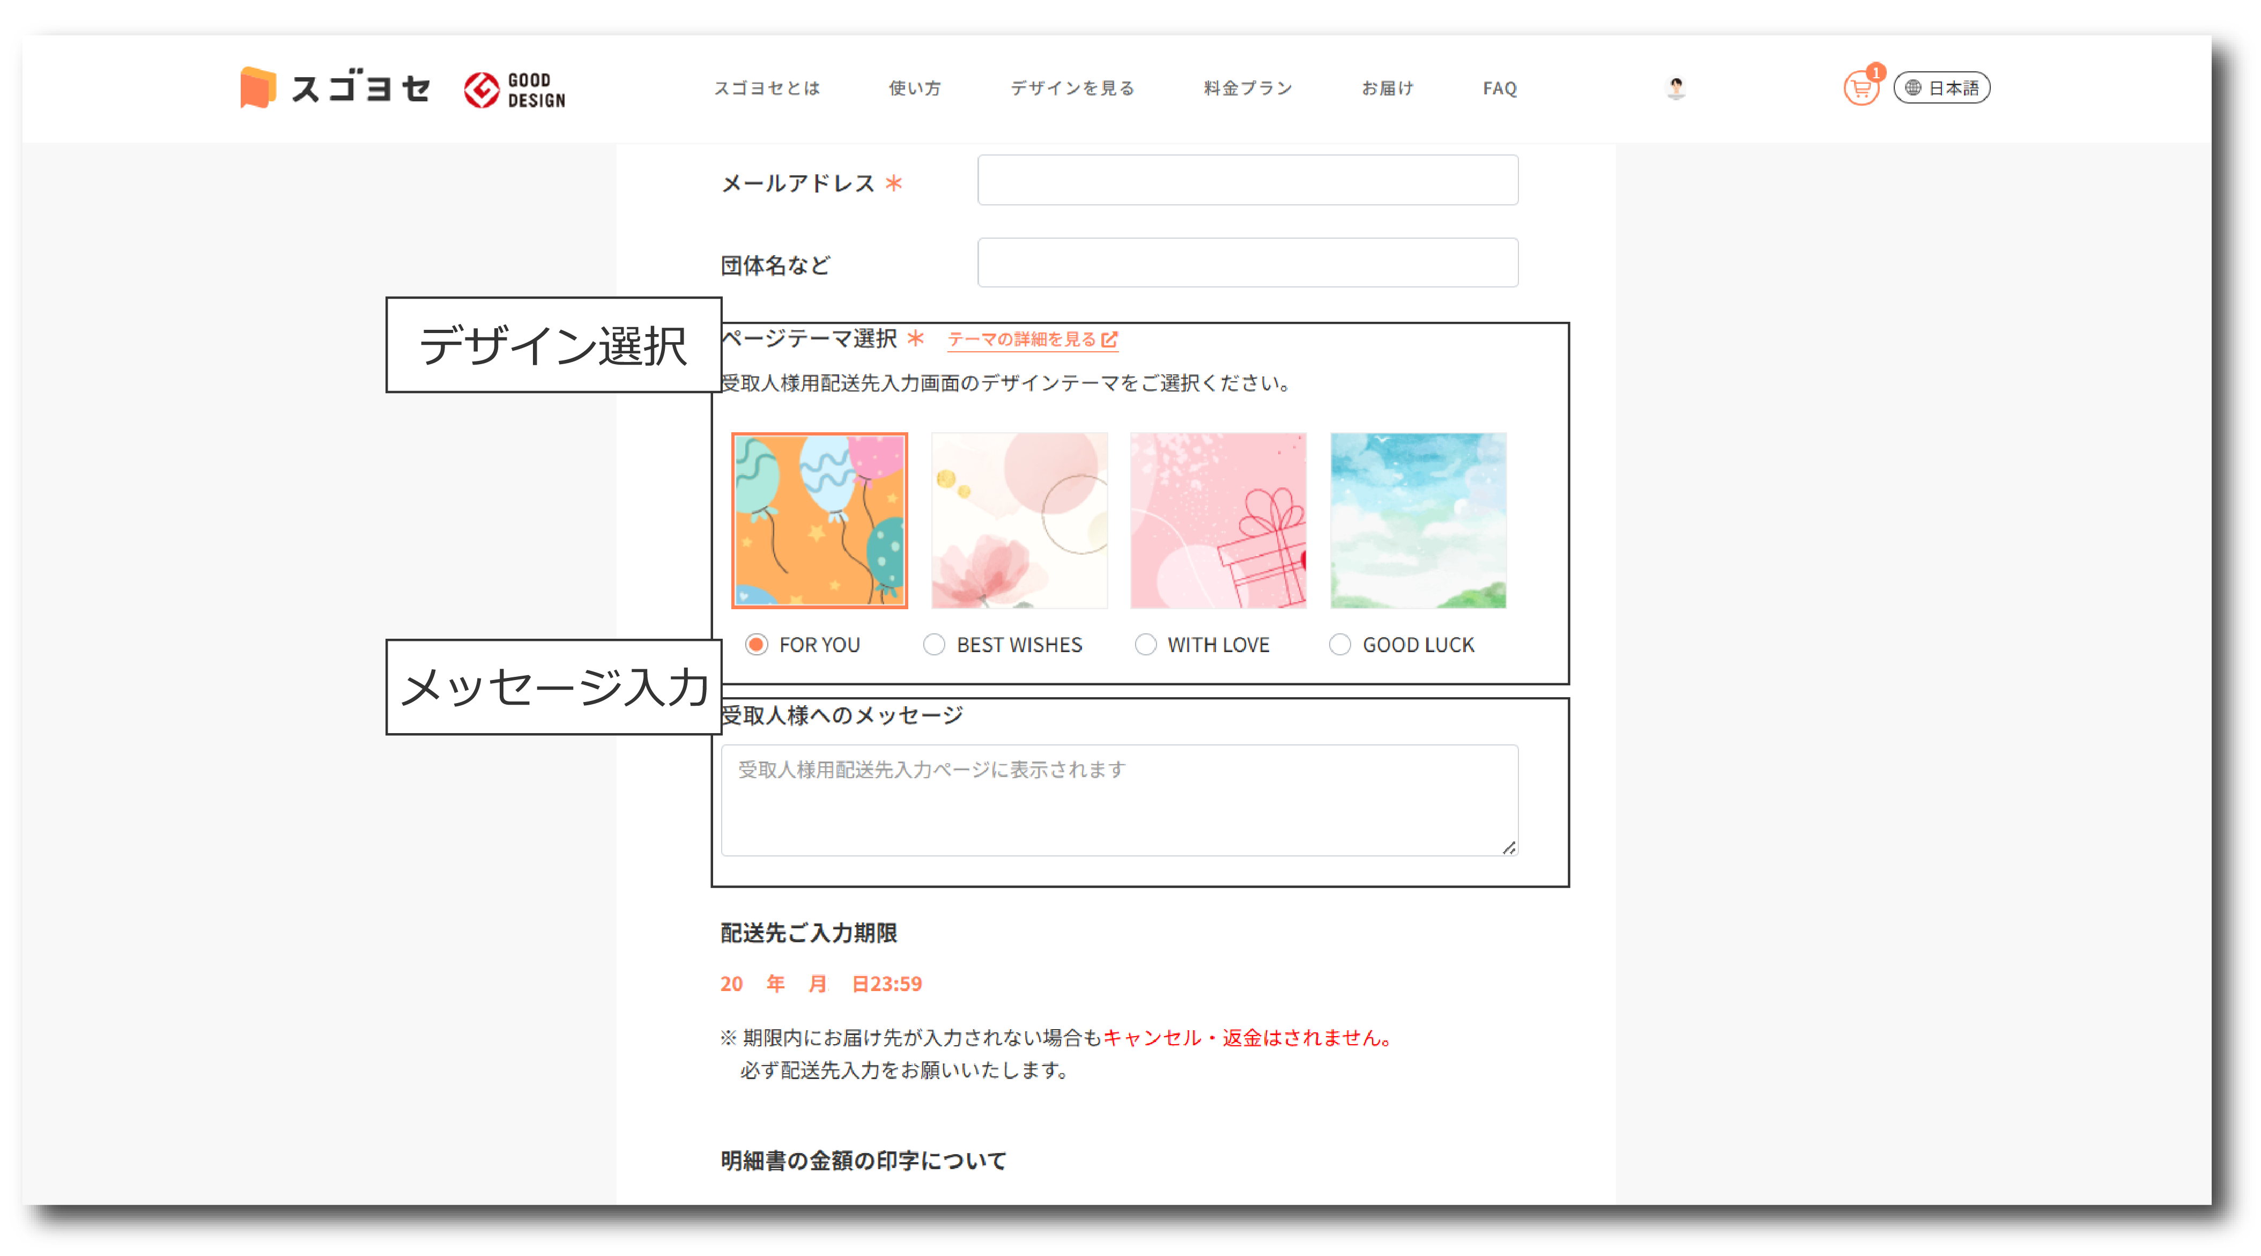Go to the FAQ menu item
Viewport: 2261px width, 1256px height.
pos(1499,88)
